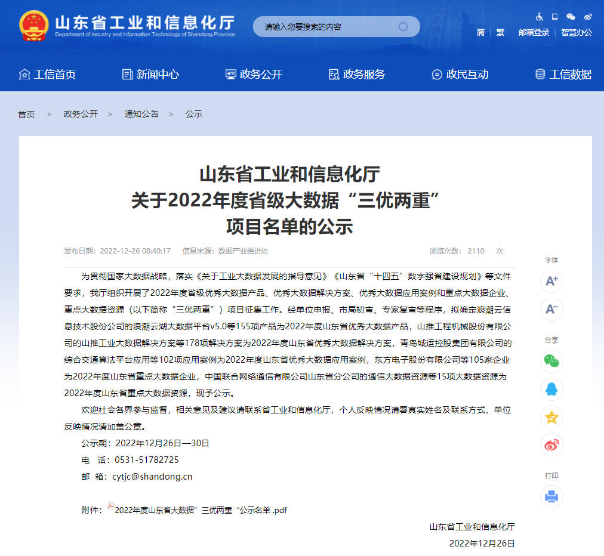Open the 政务服务 navigation menu
This screenshot has height=556, width=604.
tap(364, 75)
